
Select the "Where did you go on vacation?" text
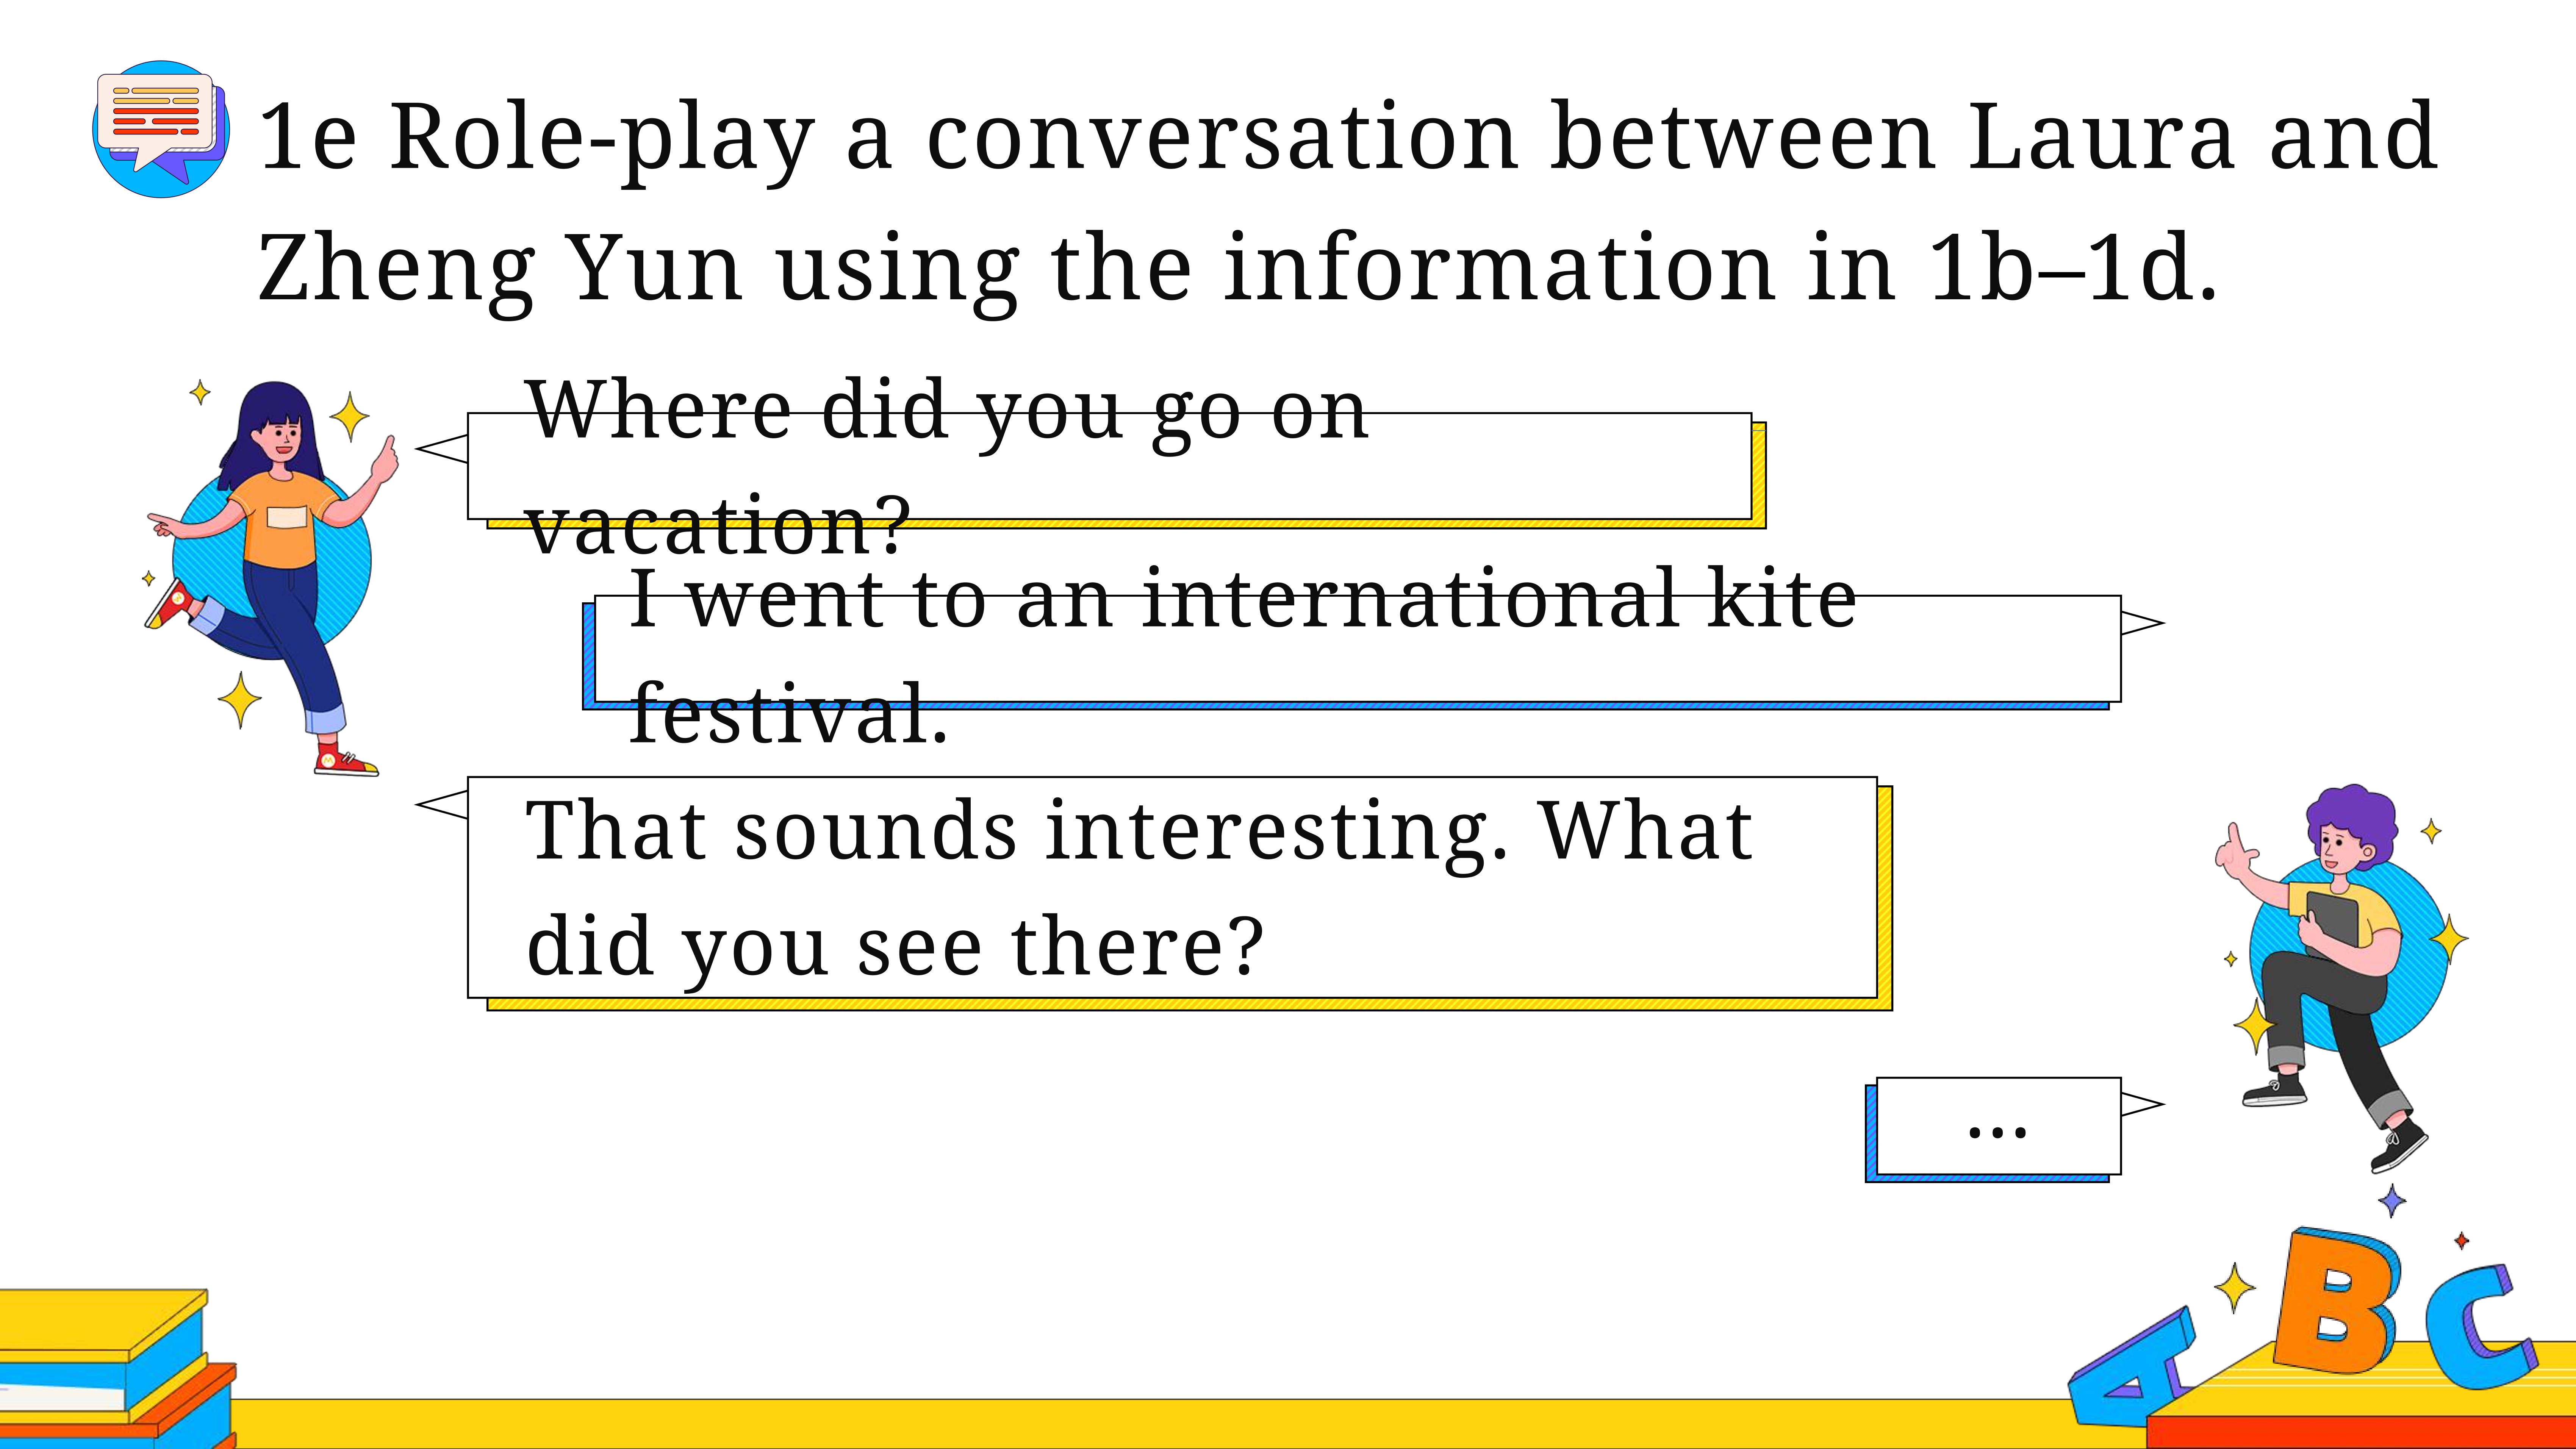point(946,466)
